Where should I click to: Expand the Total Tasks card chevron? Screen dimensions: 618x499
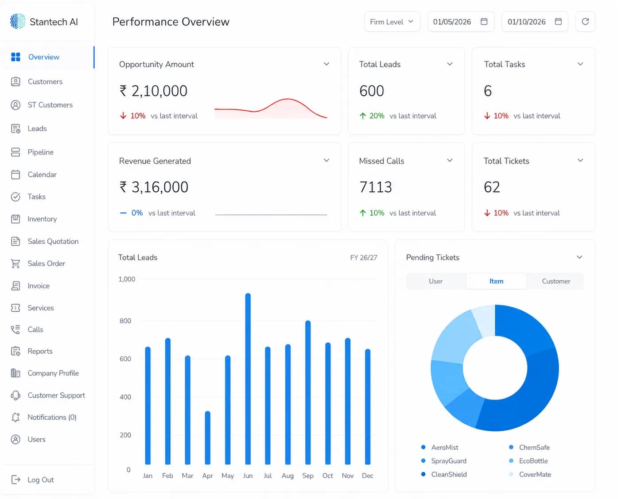(x=580, y=64)
